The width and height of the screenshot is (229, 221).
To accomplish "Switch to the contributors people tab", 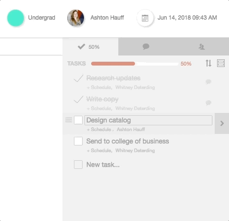I will 202,47.
